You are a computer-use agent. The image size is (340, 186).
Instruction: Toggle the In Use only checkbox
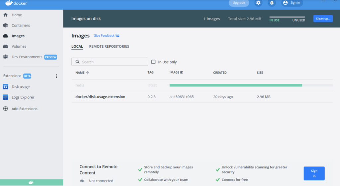coord(153,62)
